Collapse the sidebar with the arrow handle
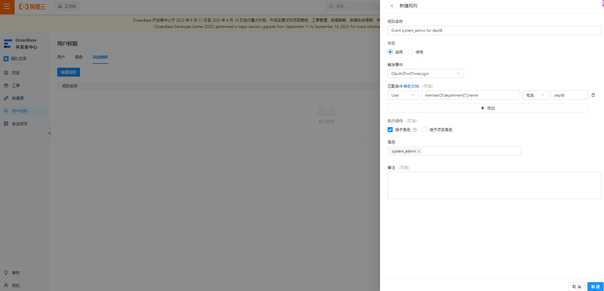 tap(49, 133)
